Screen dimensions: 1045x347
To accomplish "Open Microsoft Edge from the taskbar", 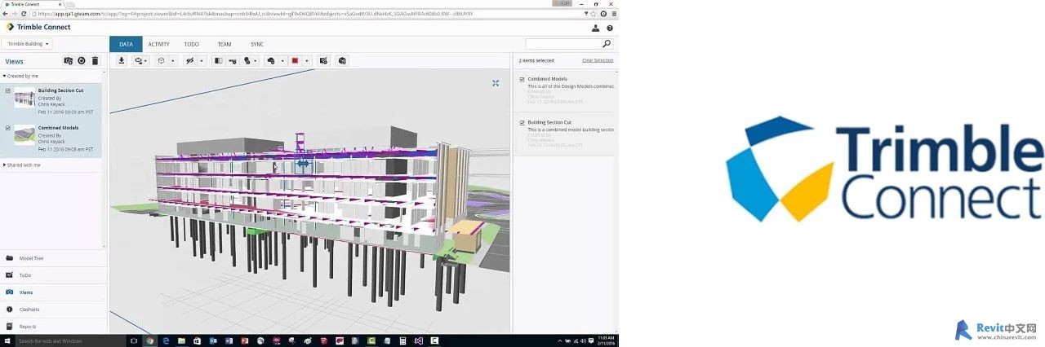I will 166,340.
